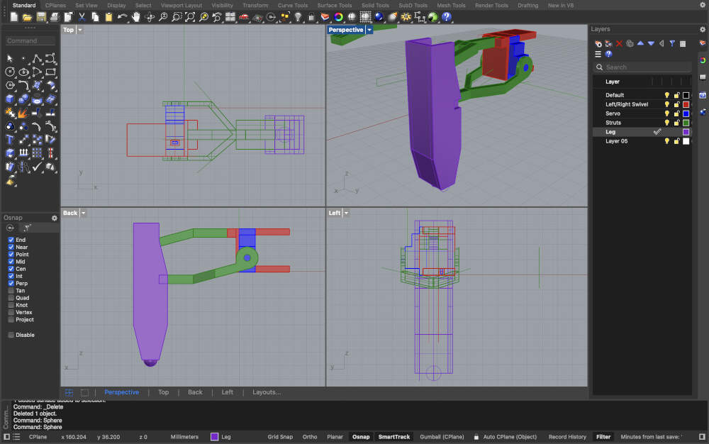Screen dimensions: 709x444
Task: Move layer down with the down triangle
Action: tap(651, 43)
